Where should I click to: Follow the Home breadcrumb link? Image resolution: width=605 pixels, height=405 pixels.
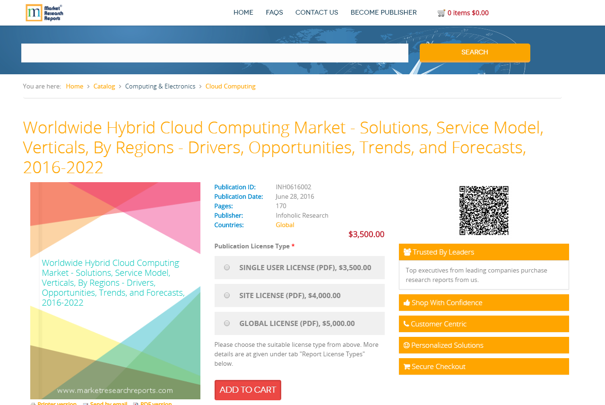pos(75,86)
